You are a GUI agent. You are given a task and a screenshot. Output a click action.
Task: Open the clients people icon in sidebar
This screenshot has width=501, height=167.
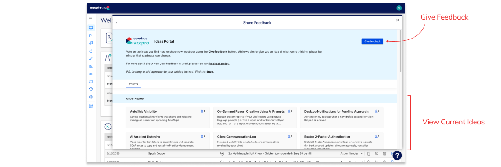[x=91, y=66]
